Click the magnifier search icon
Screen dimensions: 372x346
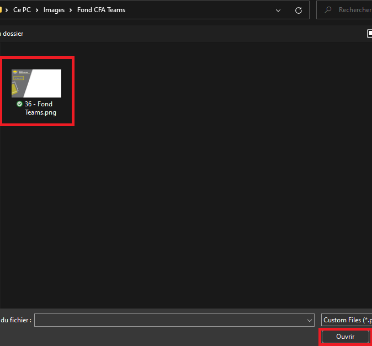(x=328, y=10)
